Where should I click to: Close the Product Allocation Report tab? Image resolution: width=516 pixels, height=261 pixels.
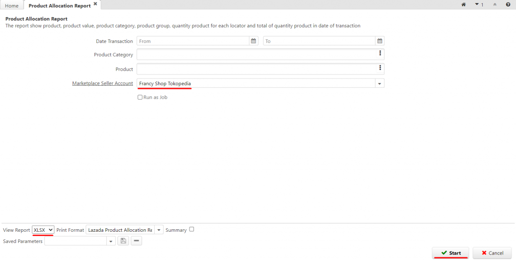tap(95, 4)
